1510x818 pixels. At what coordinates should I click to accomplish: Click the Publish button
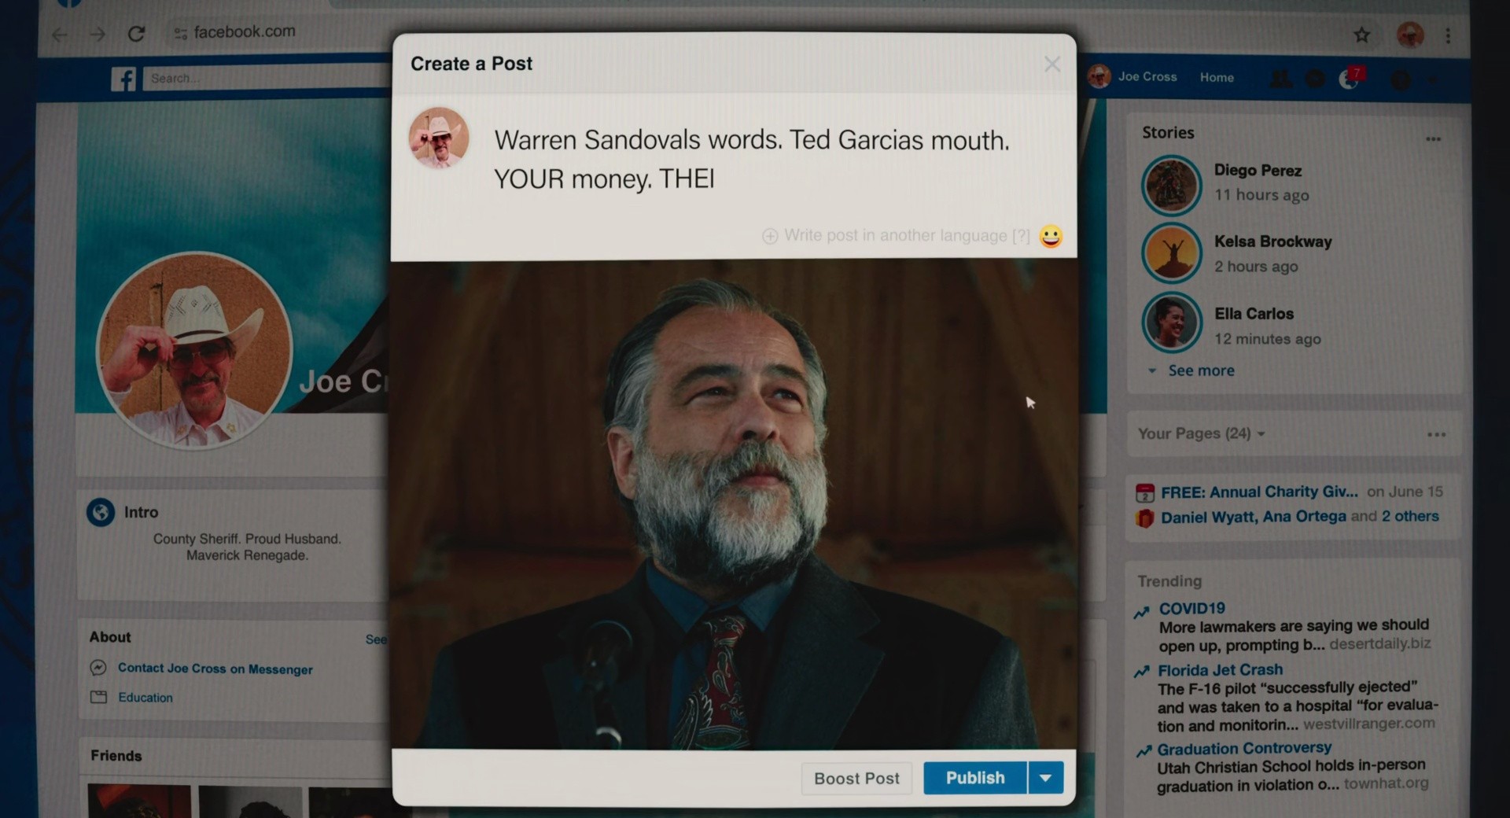975,778
